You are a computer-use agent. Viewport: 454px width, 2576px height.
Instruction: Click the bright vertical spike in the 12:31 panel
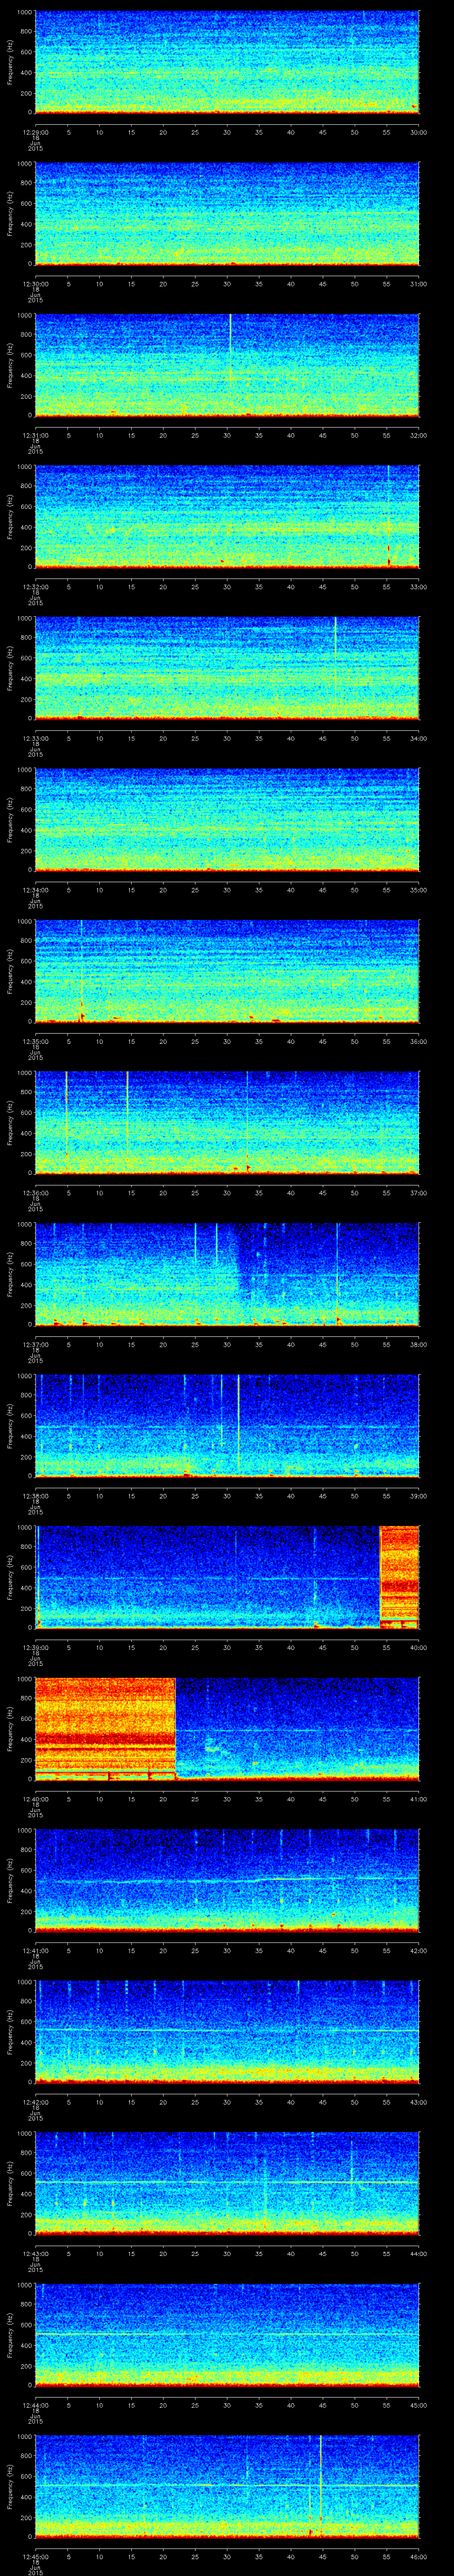coord(230,347)
